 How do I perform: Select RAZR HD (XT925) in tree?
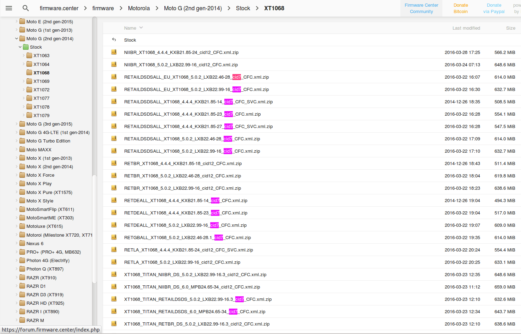45,303
